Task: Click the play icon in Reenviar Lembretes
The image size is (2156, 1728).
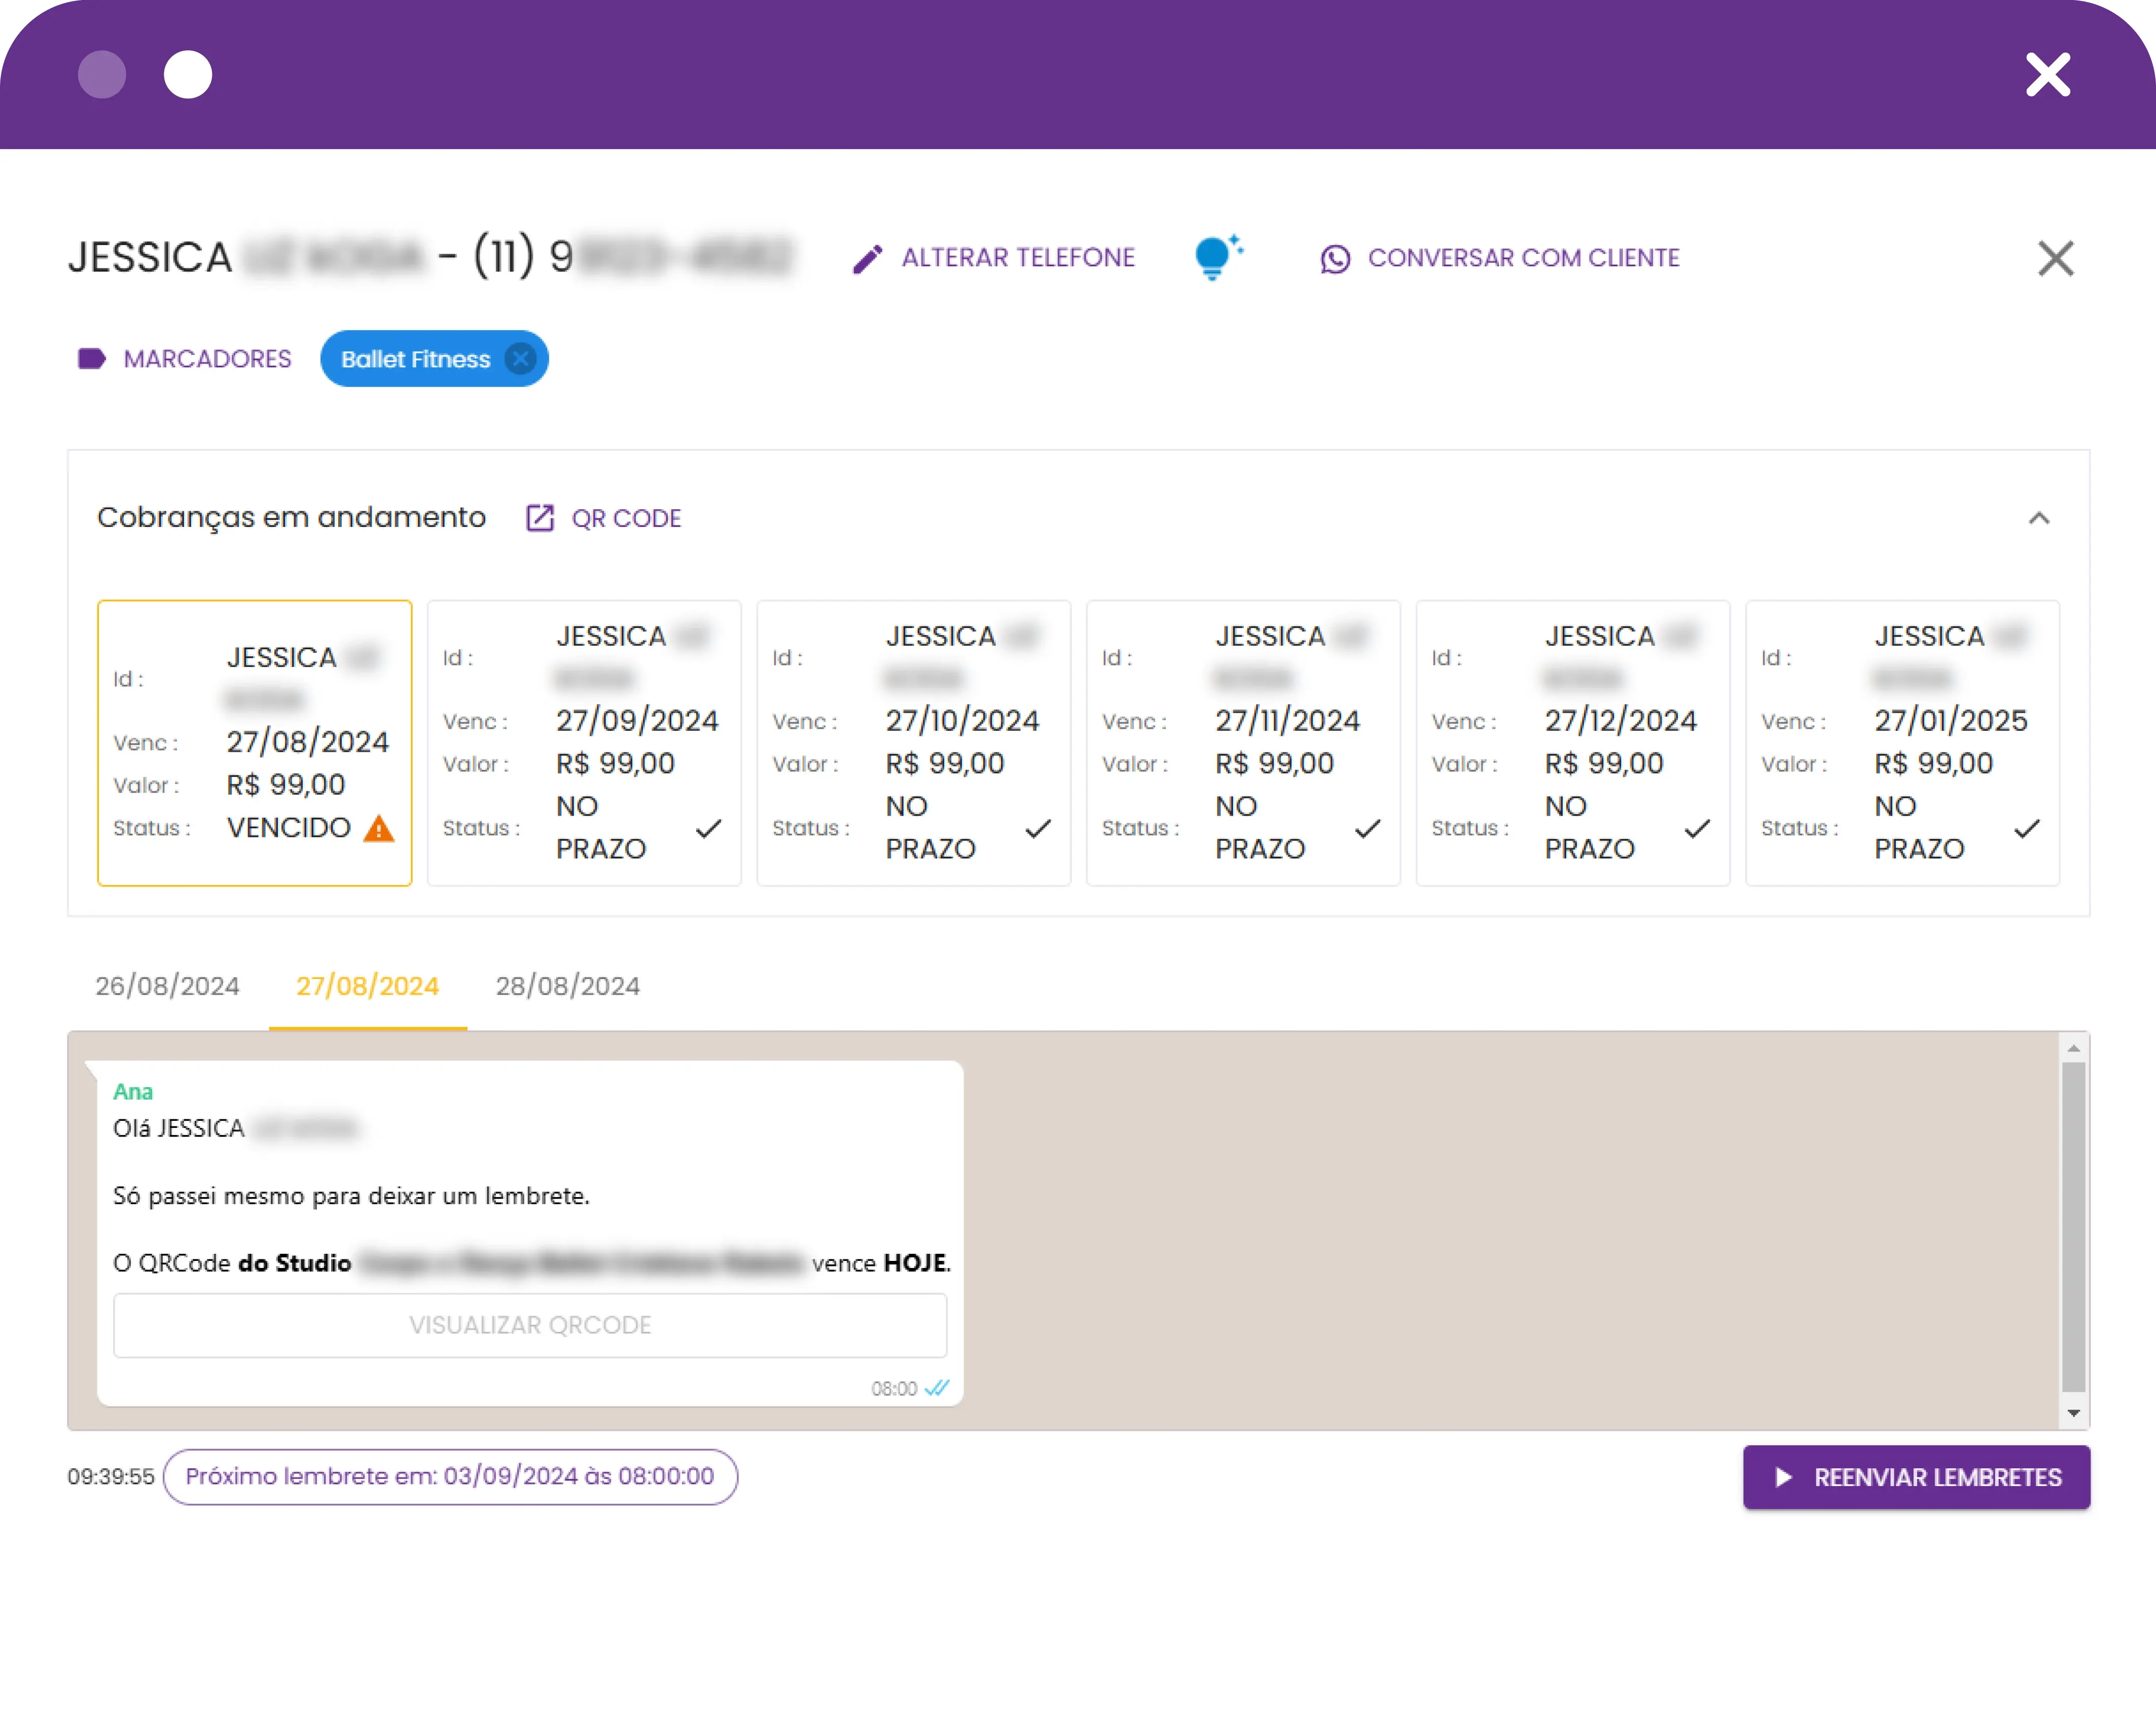Action: [1783, 1477]
